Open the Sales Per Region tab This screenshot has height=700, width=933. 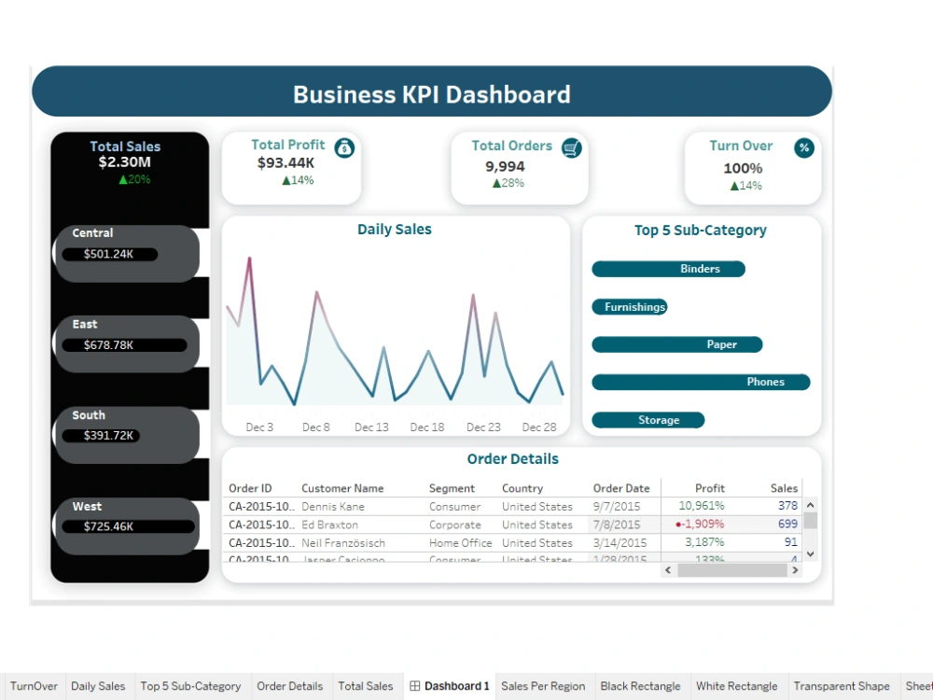point(543,685)
